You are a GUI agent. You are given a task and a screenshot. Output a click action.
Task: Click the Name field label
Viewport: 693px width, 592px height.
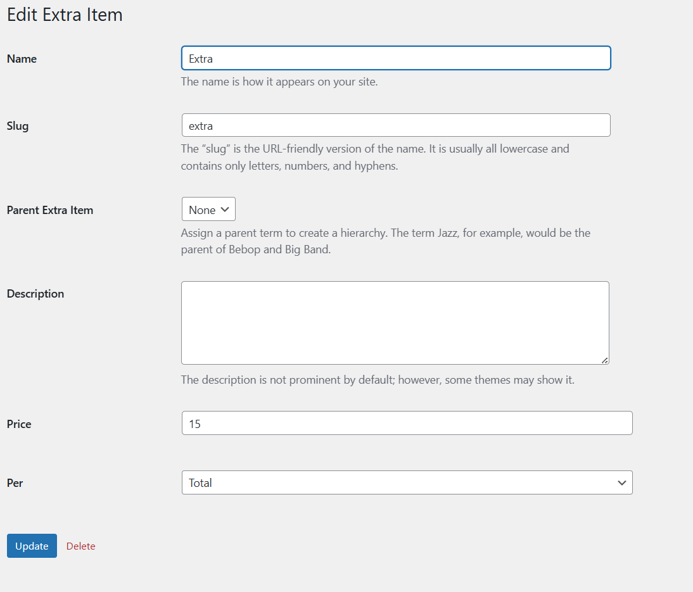(22, 59)
